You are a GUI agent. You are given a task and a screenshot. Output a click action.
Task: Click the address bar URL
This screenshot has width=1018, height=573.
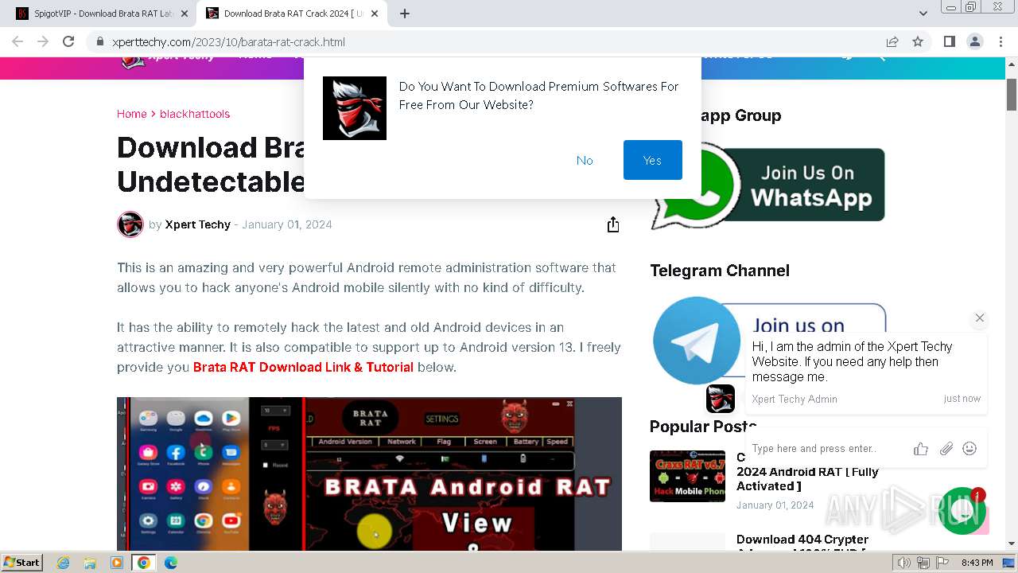click(228, 42)
